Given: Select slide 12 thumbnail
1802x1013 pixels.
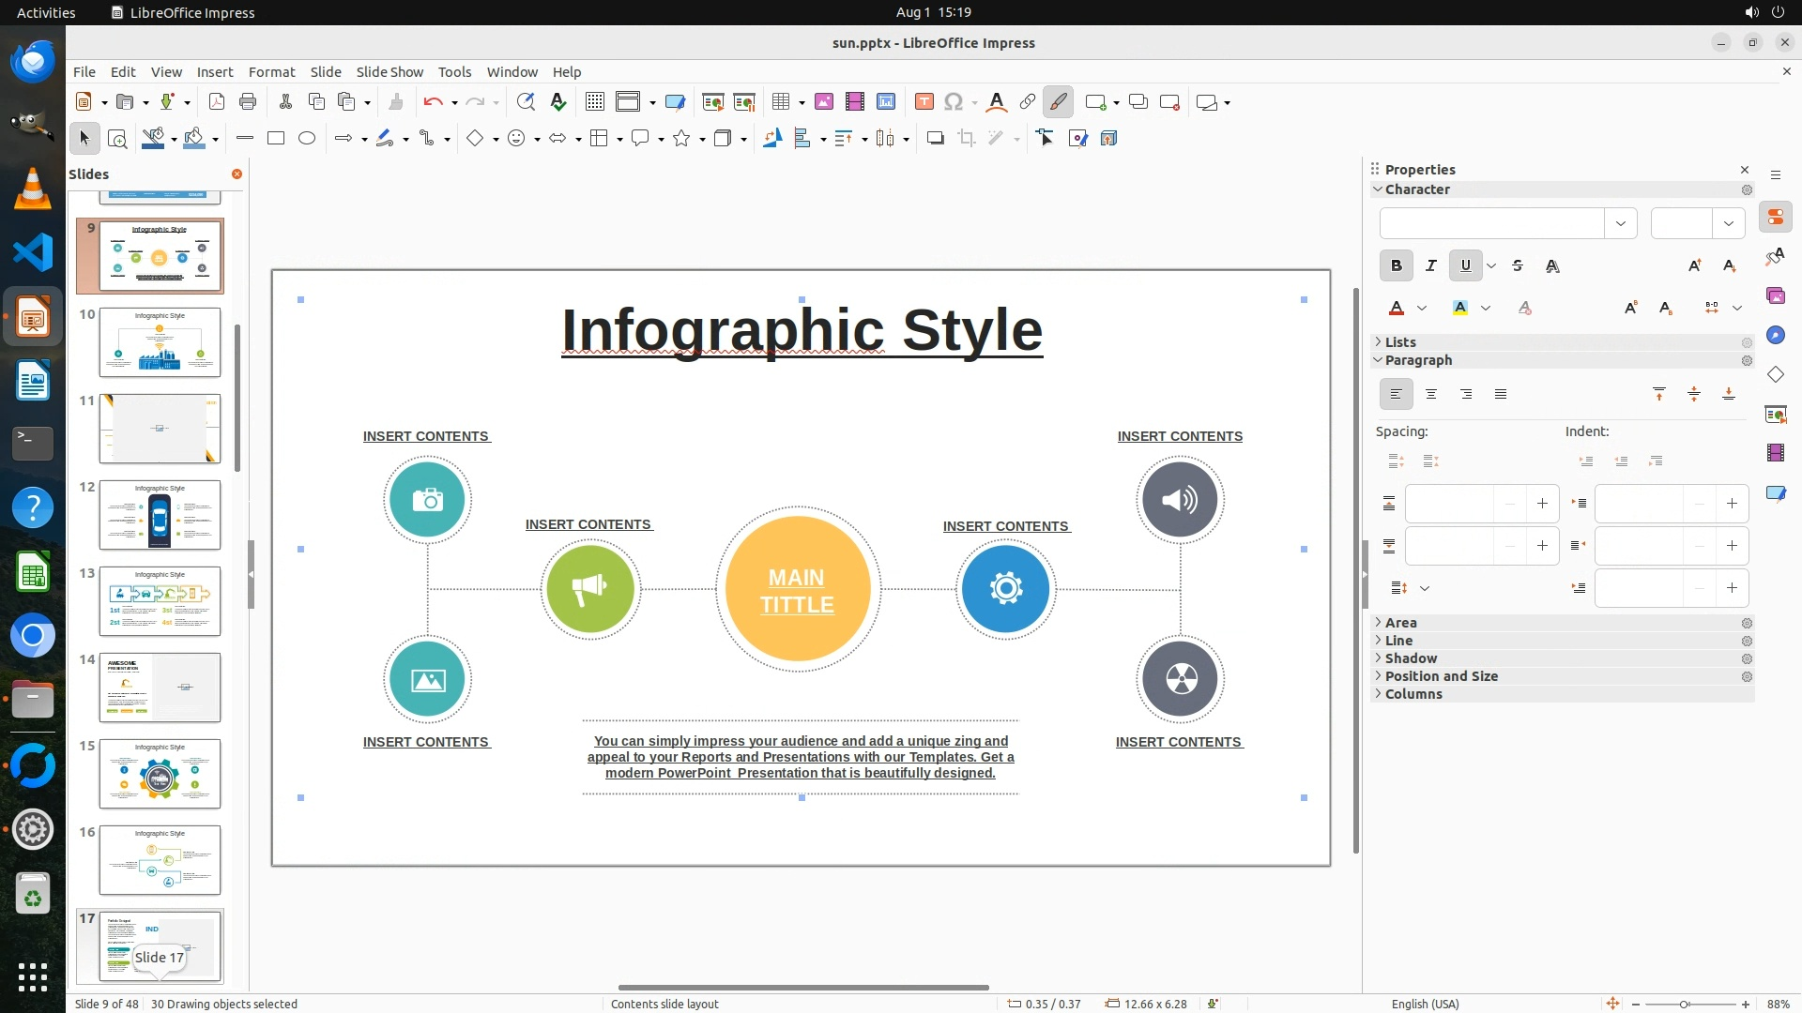Looking at the screenshot, I should [160, 515].
